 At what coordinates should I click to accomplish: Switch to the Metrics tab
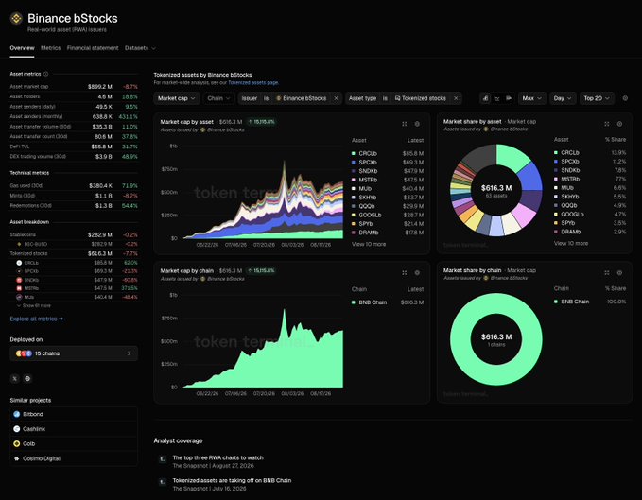(51, 48)
